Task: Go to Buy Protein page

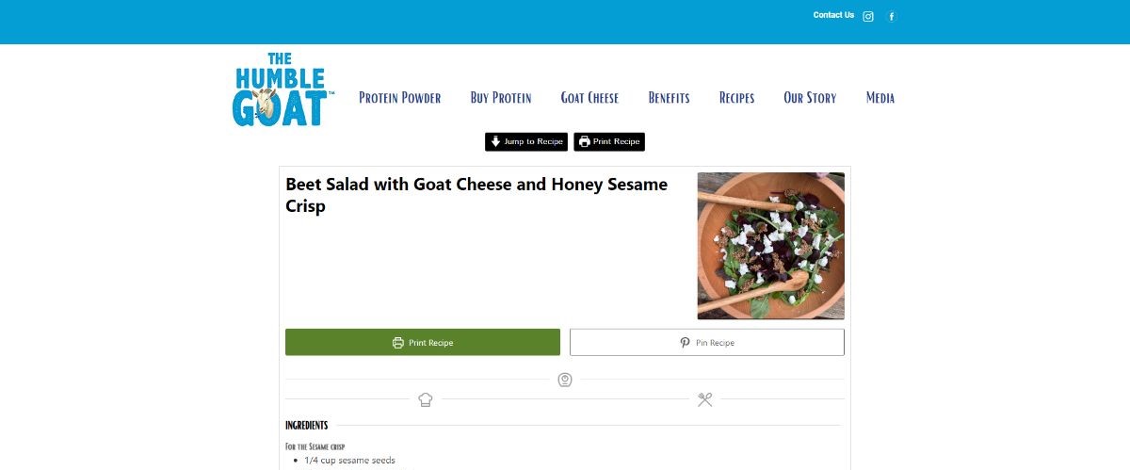Action: (x=501, y=98)
